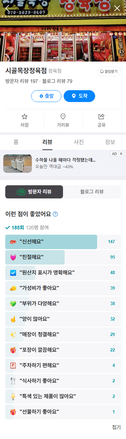Open the luggage advertisement thumbnail
Viewport: 126px width, 439px height.
coord(17,164)
